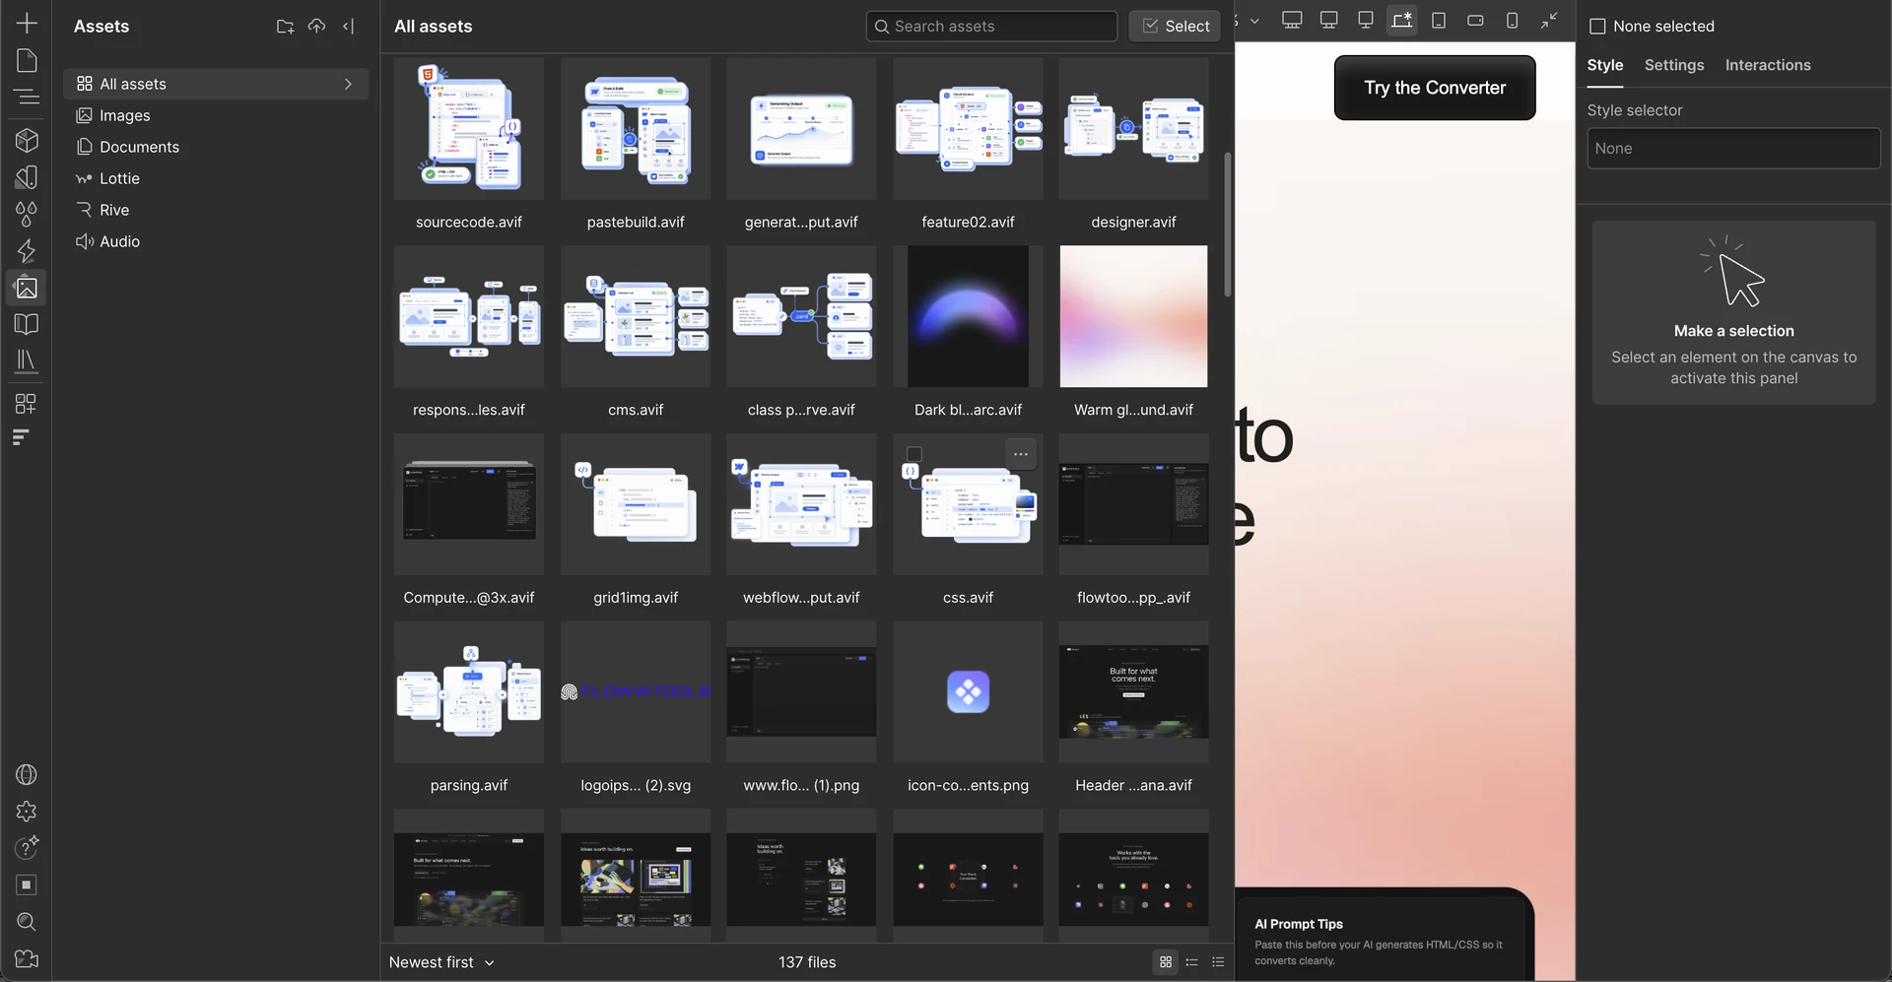Click the create asset folder icon
This screenshot has height=982, width=1892.
coord(285,27)
